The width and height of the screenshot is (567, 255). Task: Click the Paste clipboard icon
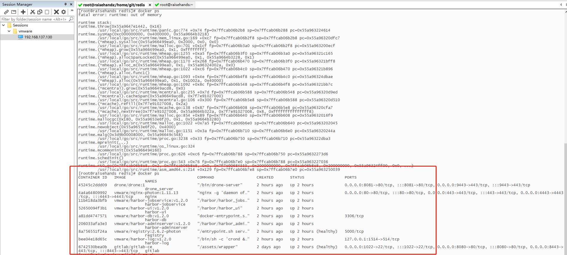(x=47, y=12)
